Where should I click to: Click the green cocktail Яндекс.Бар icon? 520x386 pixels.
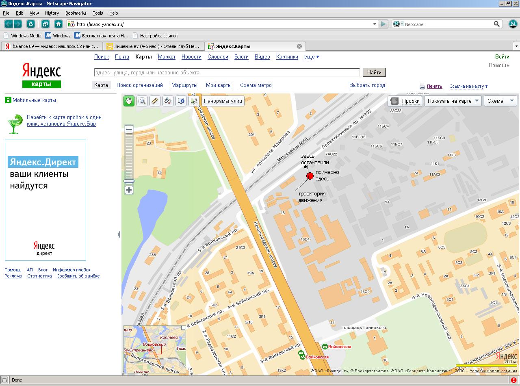point(15,124)
